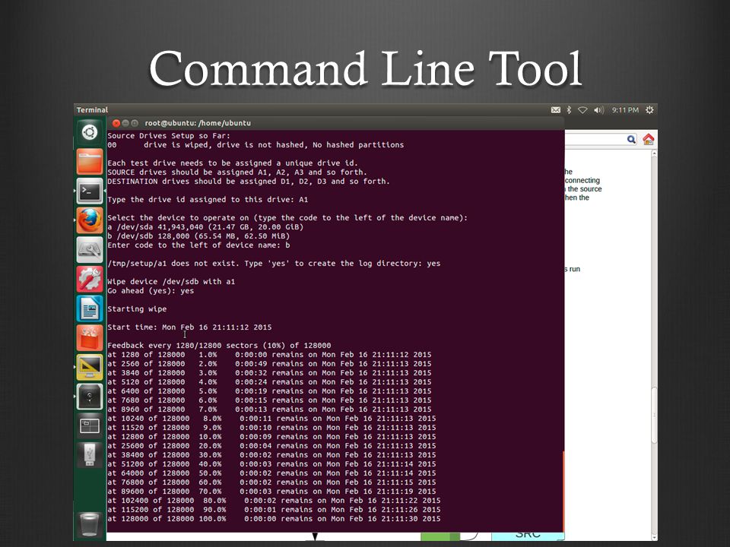Click the 'Starting wipe' line
The height and width of the screenshot is (547, 730).
click(x=137, y=309)
